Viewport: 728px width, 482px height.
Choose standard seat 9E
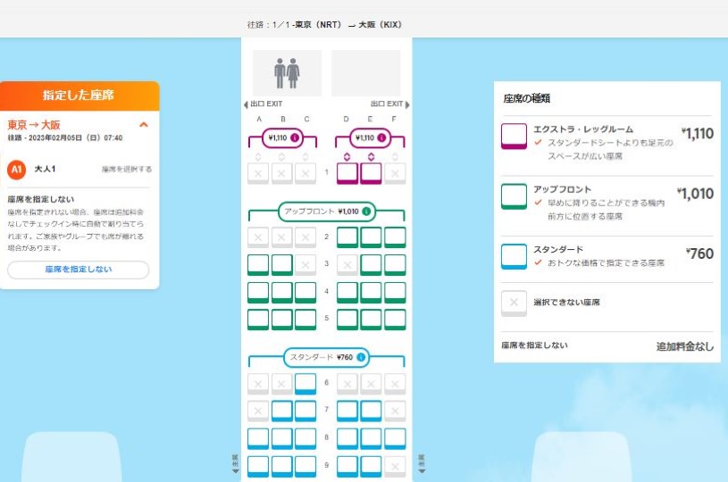tap(371, 467)
